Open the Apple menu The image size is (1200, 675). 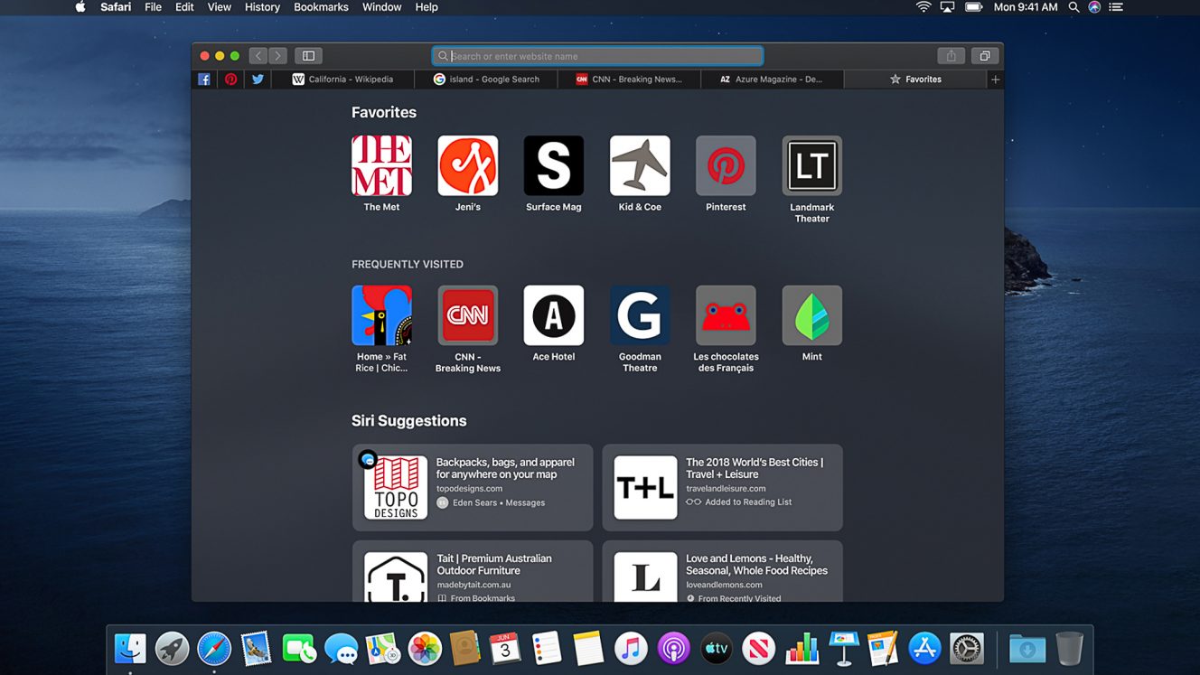point(80,7)
